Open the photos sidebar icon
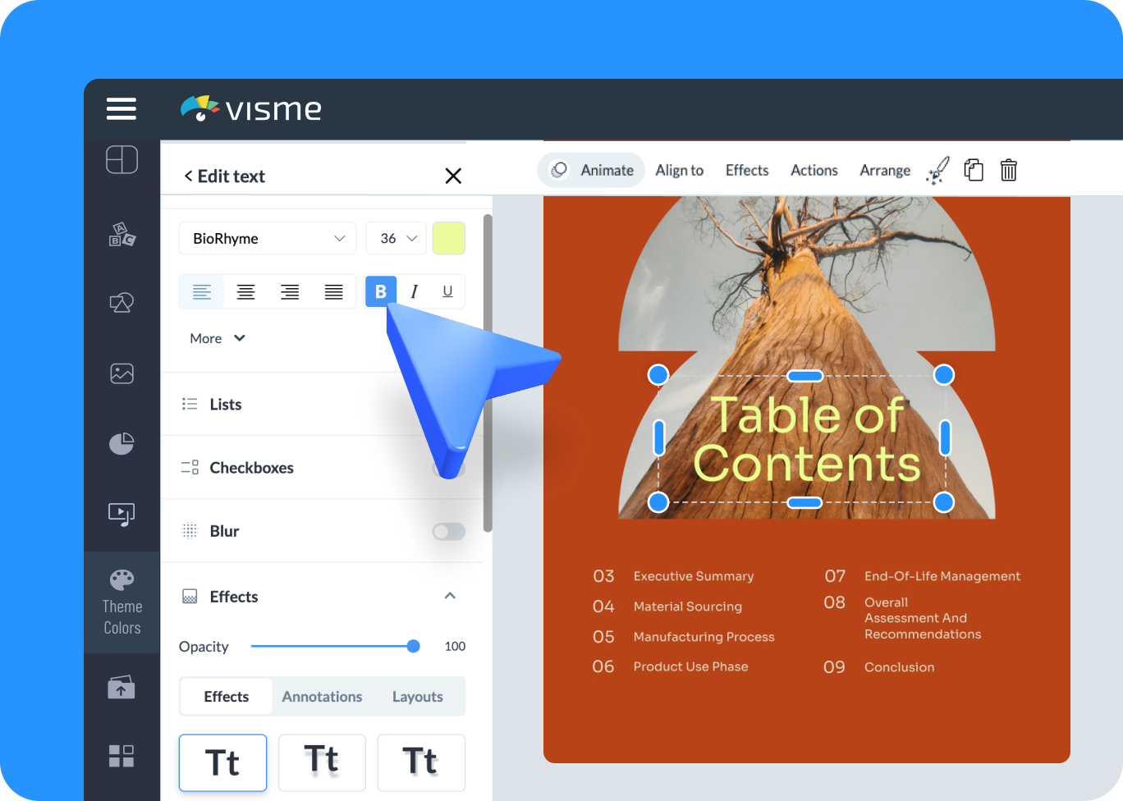 point(121,373)
